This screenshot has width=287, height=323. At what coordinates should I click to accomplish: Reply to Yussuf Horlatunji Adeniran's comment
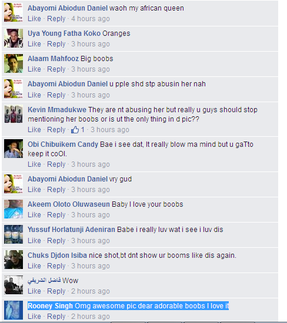56,241
